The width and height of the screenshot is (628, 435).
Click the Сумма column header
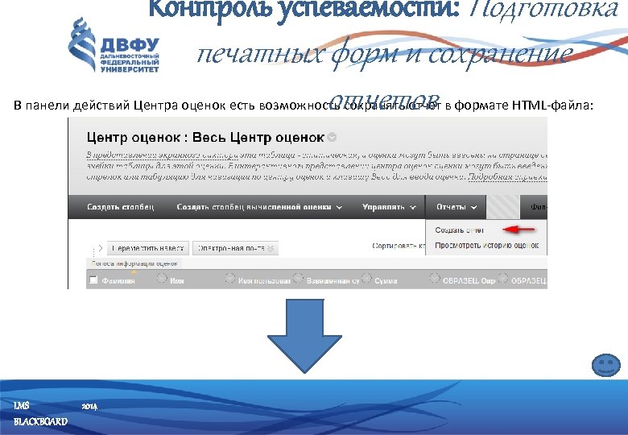(x=386, y=281)
